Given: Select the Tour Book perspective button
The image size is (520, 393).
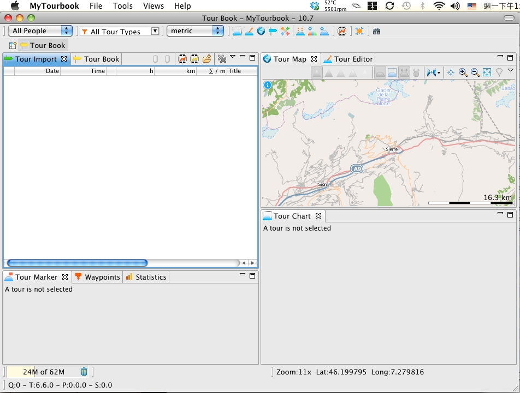Looking at the screenshot, I should (44, 45).
